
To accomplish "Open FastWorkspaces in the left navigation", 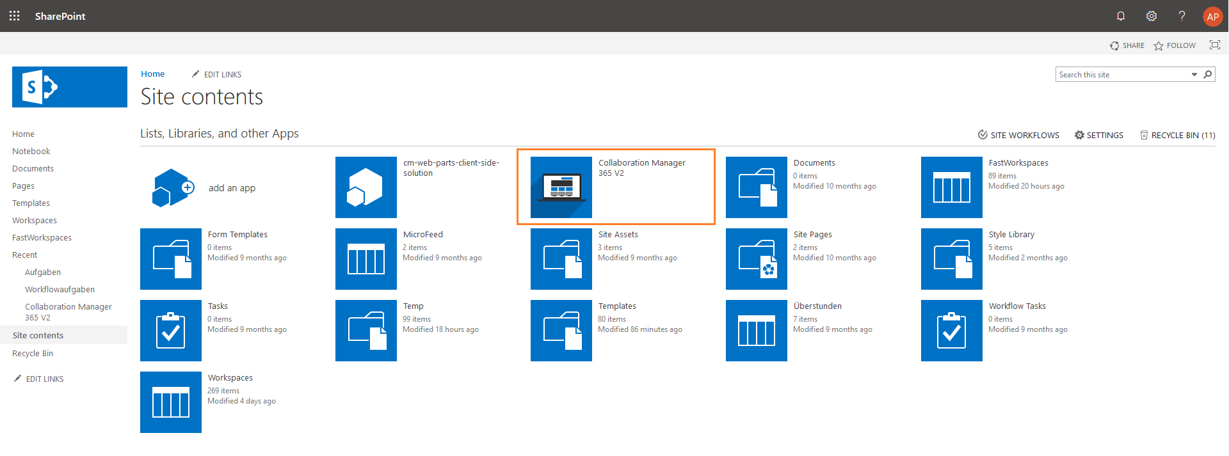I will point(42,238).
